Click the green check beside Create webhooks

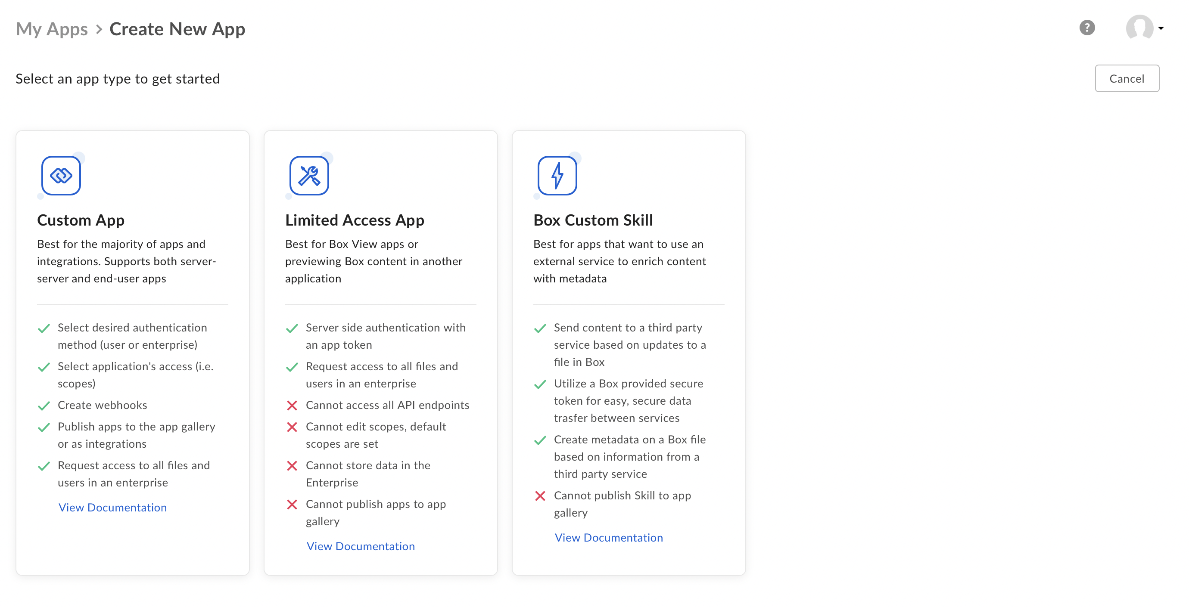coord(44,406)
